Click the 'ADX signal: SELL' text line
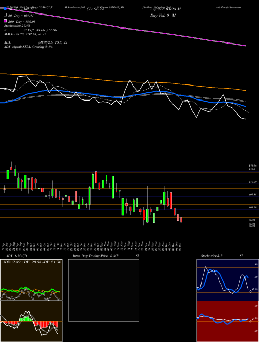The image size is (259, 342). point(28,47)
